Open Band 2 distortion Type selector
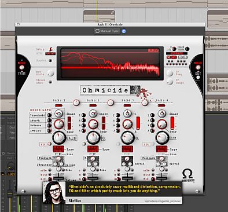The image size is (228, 212). point(93,149)
